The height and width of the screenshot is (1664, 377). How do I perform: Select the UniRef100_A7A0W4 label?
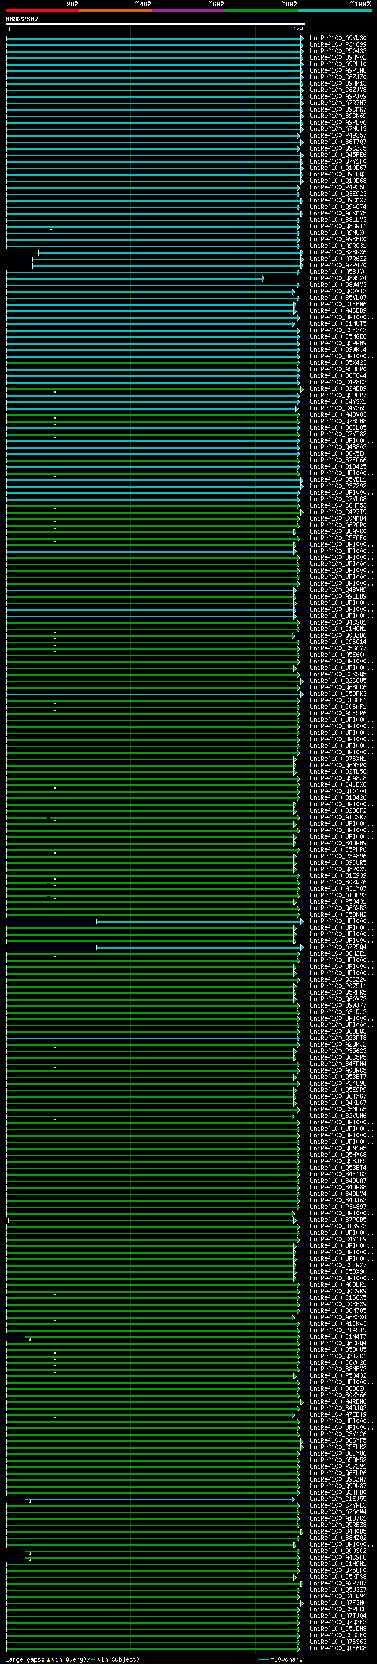[338, 1512]
